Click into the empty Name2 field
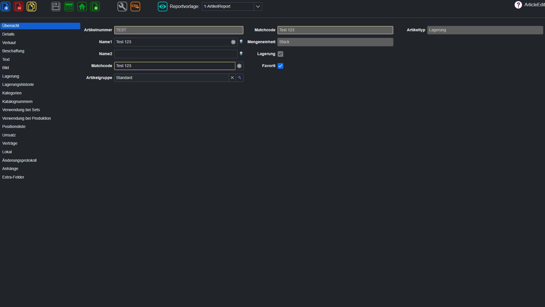This screenshot has height=307, width=545. click(x=176, y=54)
